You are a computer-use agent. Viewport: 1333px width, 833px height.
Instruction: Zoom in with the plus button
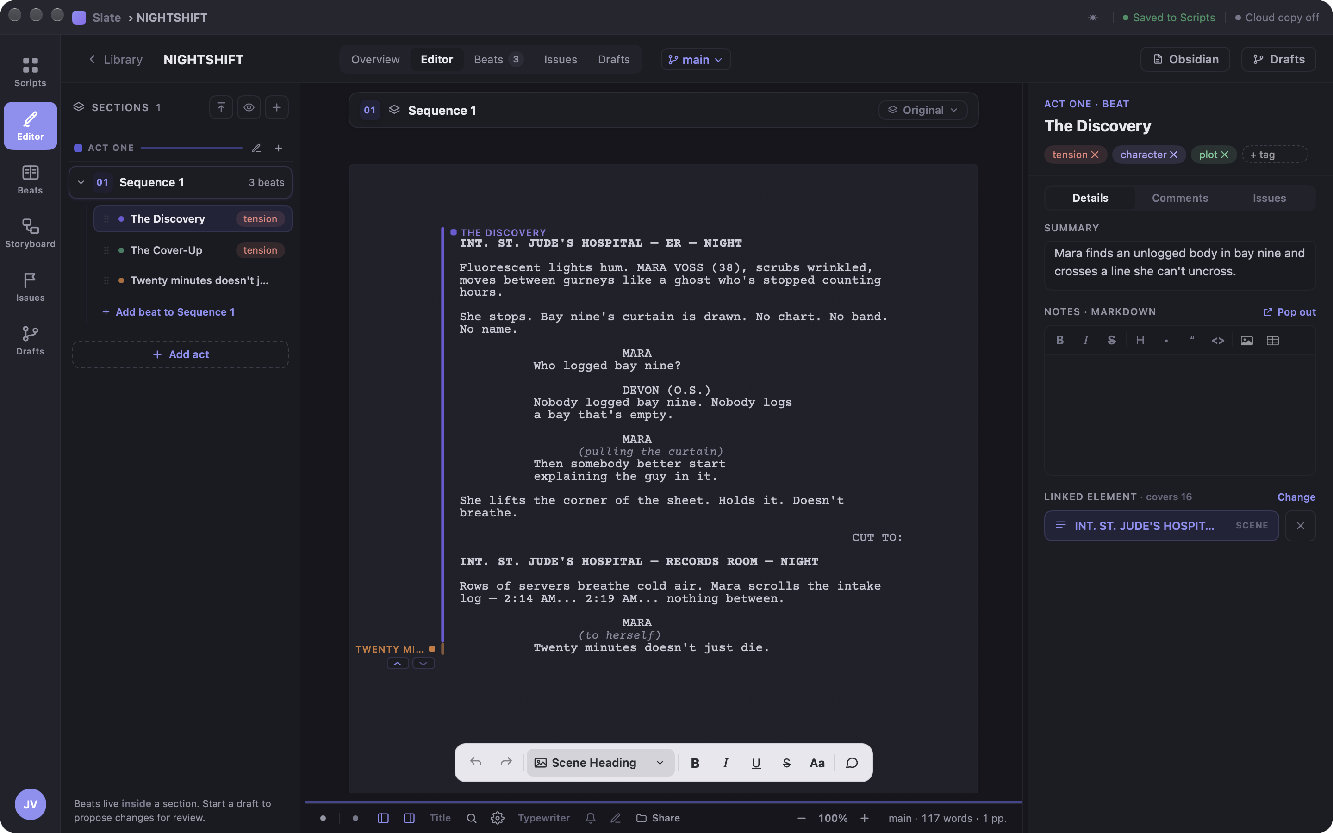(x=864, y=818)
